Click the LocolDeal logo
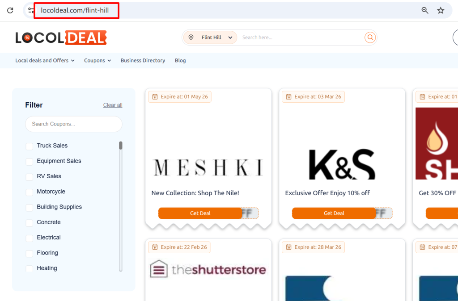 tap(61, 38)
